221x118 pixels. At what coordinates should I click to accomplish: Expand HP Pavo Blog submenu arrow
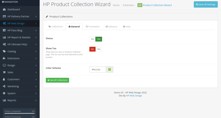click(36, 30)
